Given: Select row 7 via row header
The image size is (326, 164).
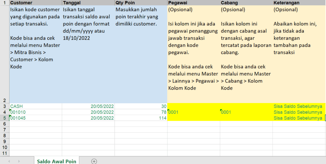Looking at the screenshot, I should point(4,130).
